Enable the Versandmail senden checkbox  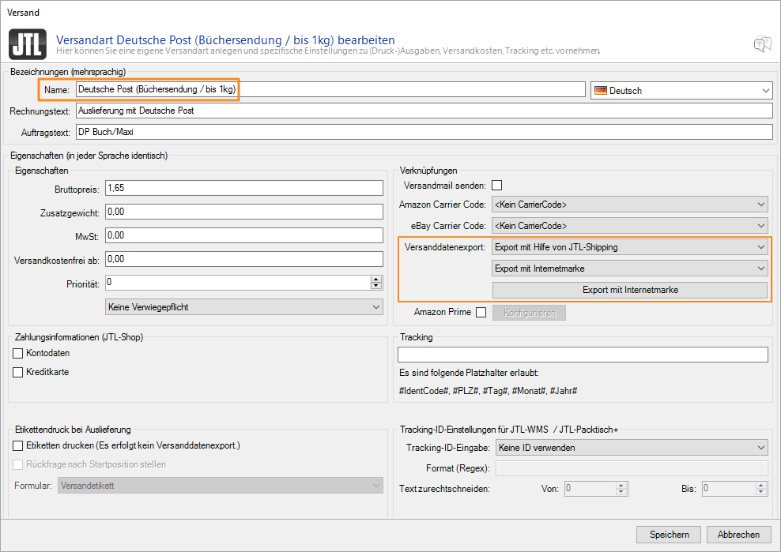point(497,185)
